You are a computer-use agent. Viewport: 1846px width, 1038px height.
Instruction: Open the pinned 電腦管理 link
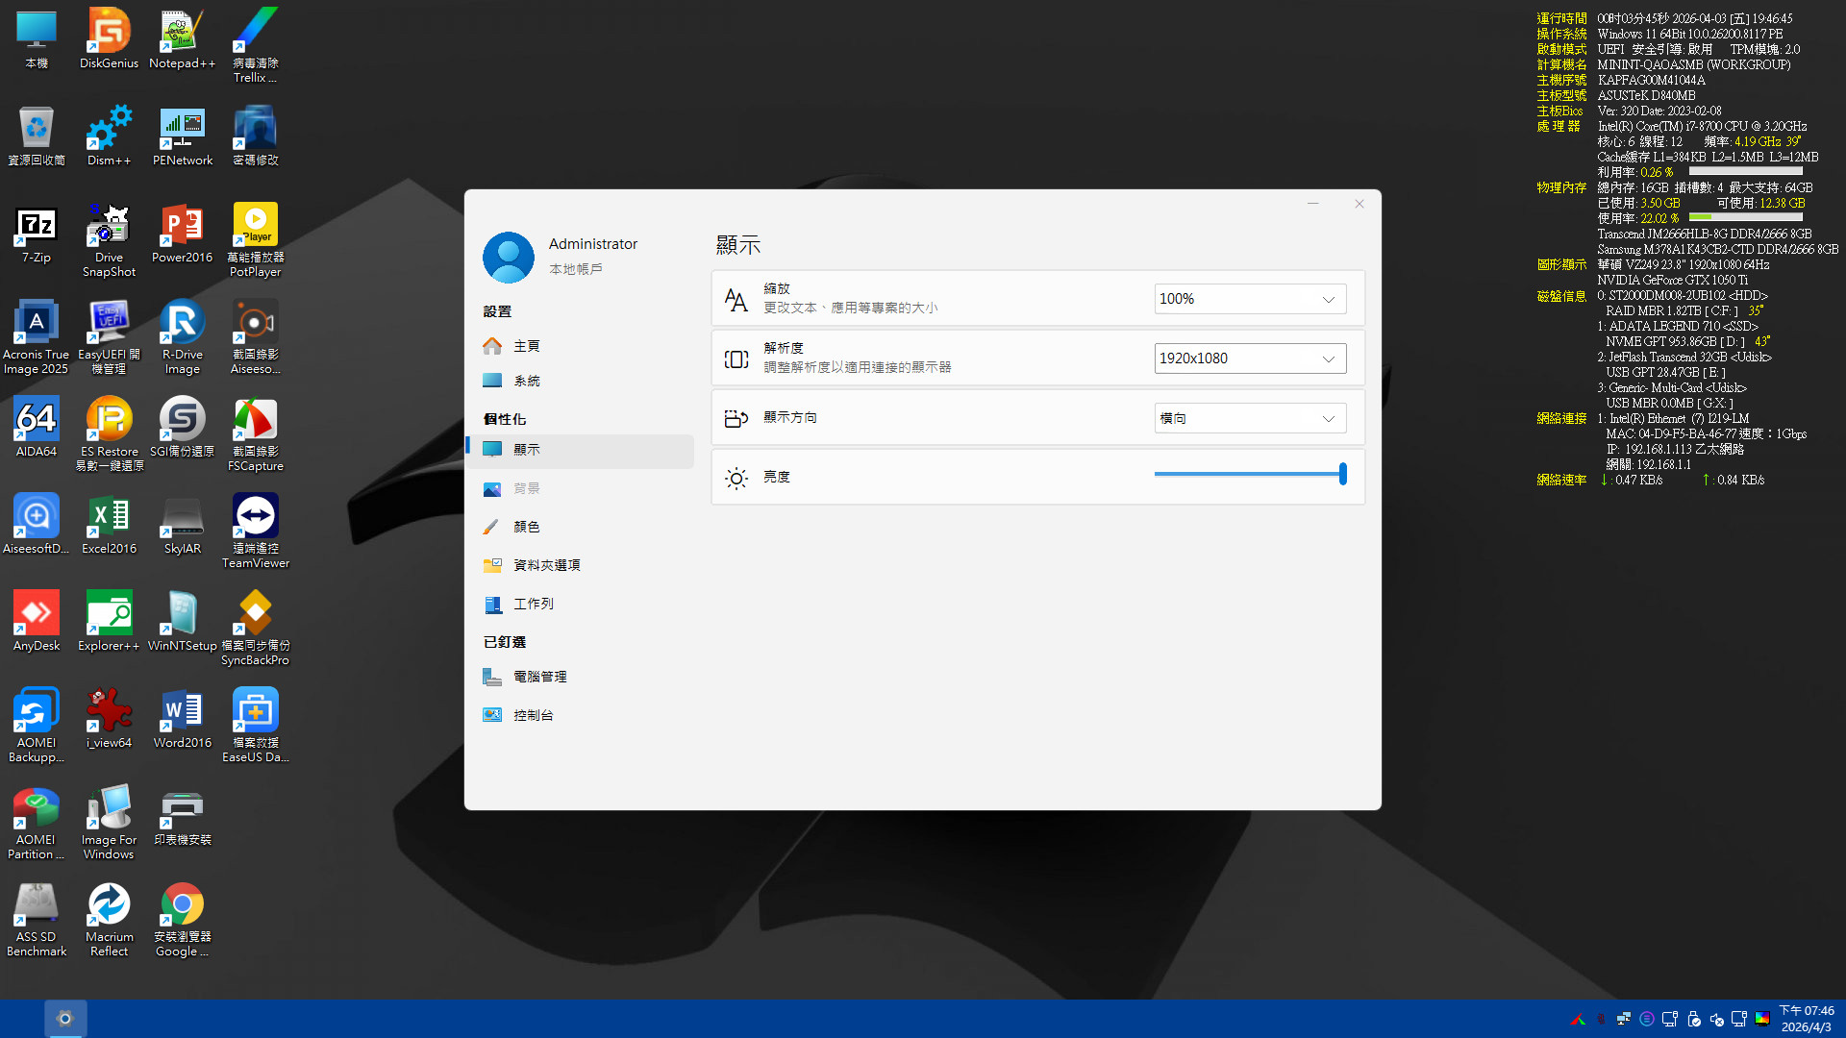(539, 677)
